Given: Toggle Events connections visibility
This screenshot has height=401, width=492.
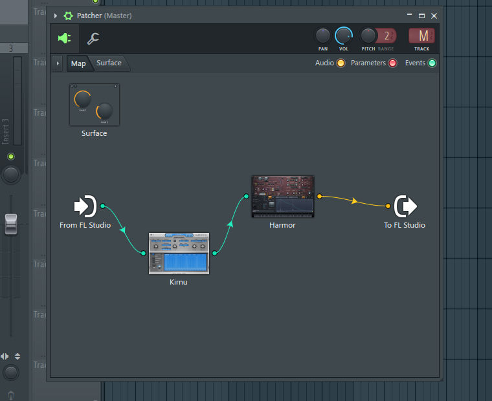Looking at the screenshot, I should point(432,63).
